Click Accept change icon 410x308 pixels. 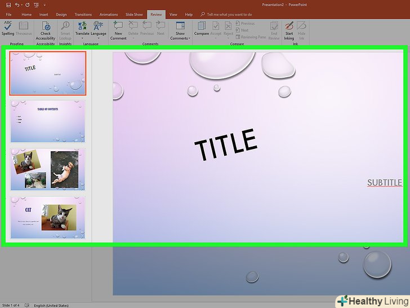(216, 26)
